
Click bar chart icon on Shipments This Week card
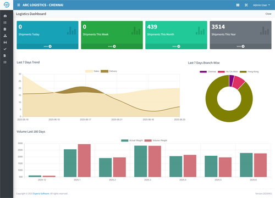tap(136, 31)
